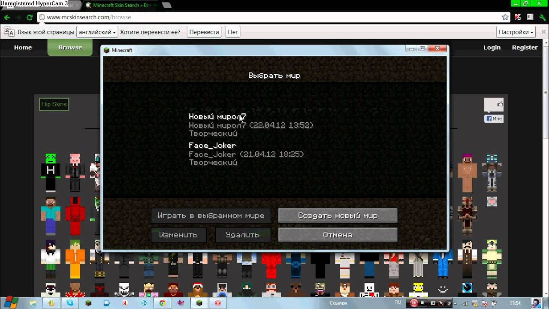The image size is (549, 309).
Task: Bookmark page with star icon
Action: click(505, 17)
